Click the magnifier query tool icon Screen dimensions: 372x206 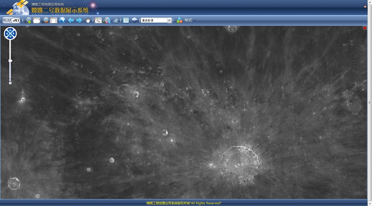(x=107, y=20)
